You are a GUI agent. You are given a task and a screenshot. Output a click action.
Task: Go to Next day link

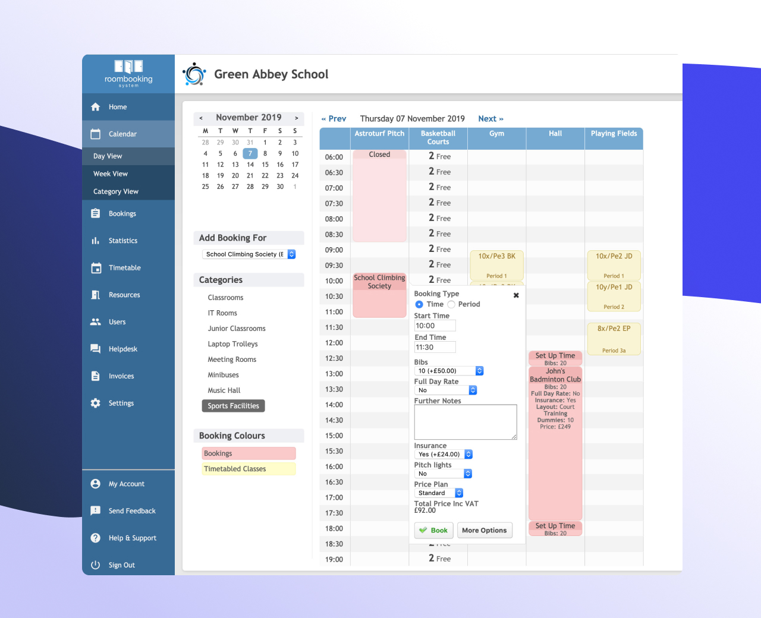pos(490,119)
